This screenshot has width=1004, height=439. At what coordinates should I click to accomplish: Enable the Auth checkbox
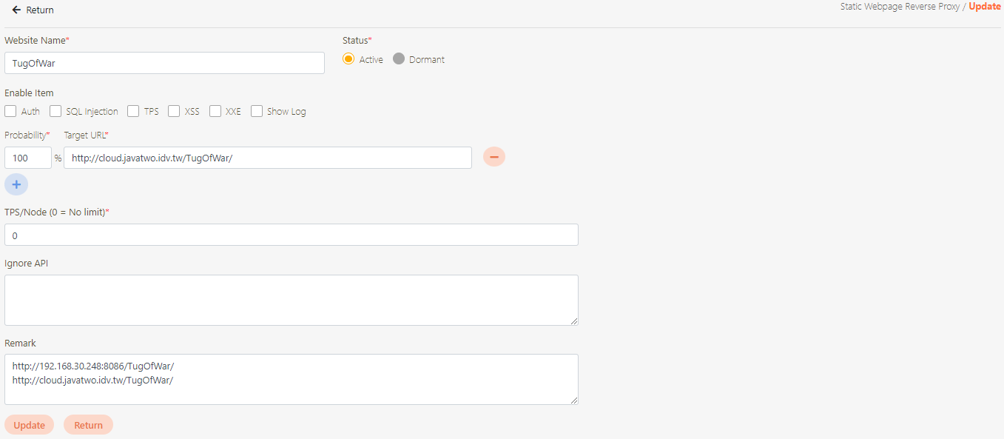10,111
